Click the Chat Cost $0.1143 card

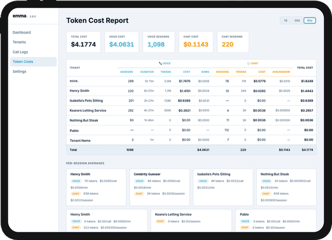pyautogui.click(x=196, y=42)
